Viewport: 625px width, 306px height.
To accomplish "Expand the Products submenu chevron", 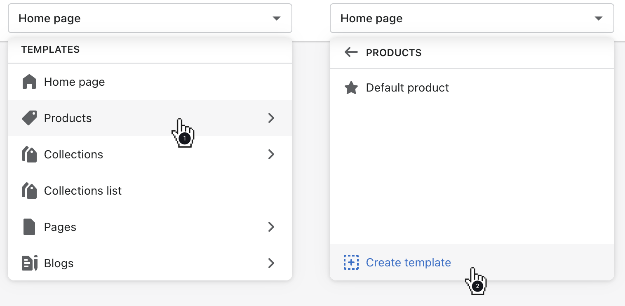I will coord(271,118).
